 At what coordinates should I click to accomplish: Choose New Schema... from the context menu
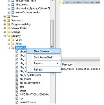[x=43, y=51]
